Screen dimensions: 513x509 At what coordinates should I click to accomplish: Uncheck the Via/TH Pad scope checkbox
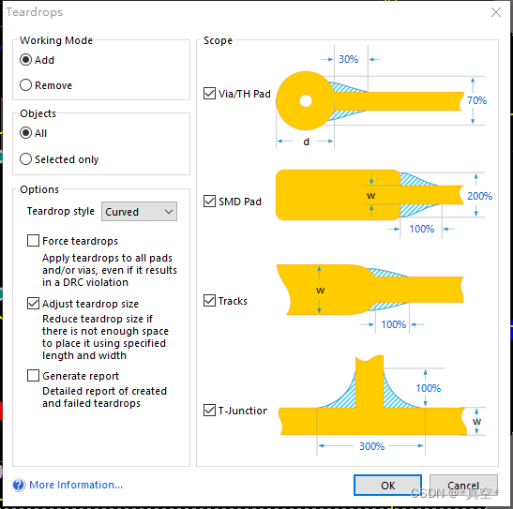tap(209, 93)
